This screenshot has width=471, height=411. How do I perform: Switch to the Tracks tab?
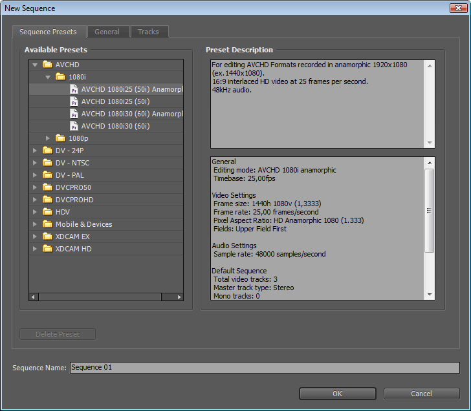pos(148,32)
